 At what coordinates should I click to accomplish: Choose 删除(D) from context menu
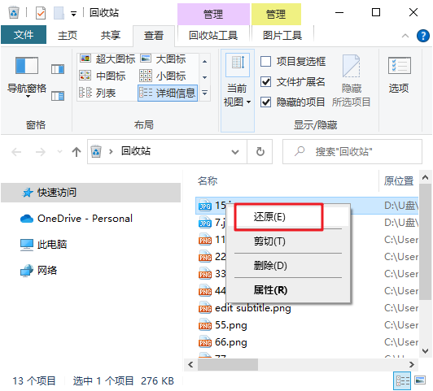click(288, 266)
